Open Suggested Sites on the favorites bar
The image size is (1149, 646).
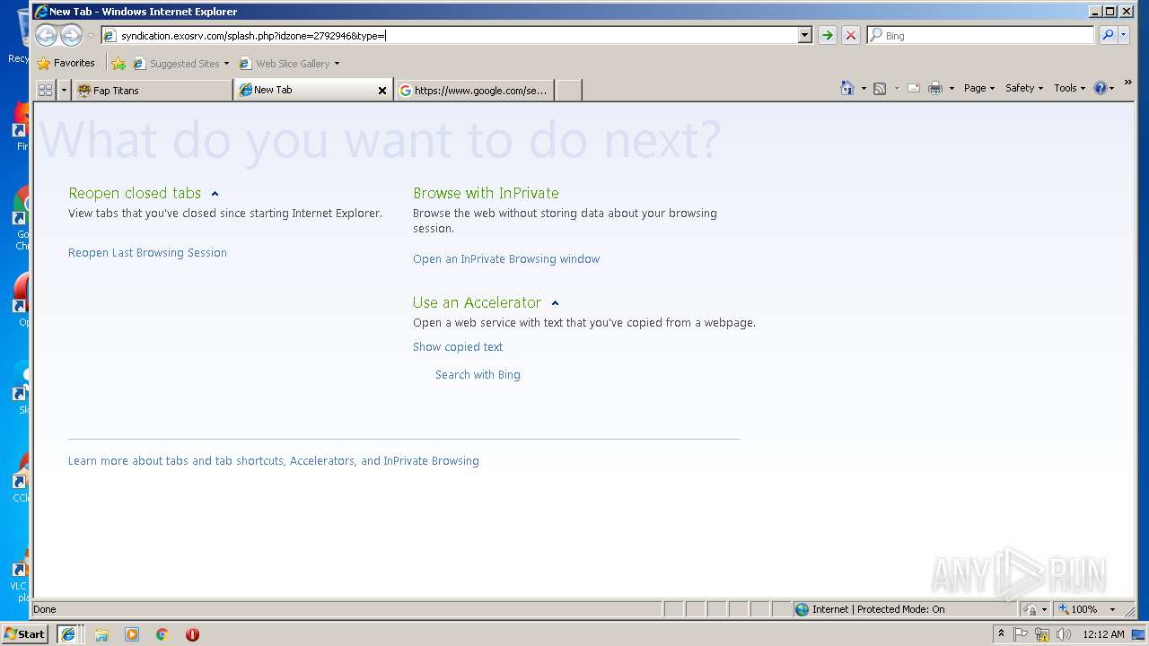pos(177,63)
